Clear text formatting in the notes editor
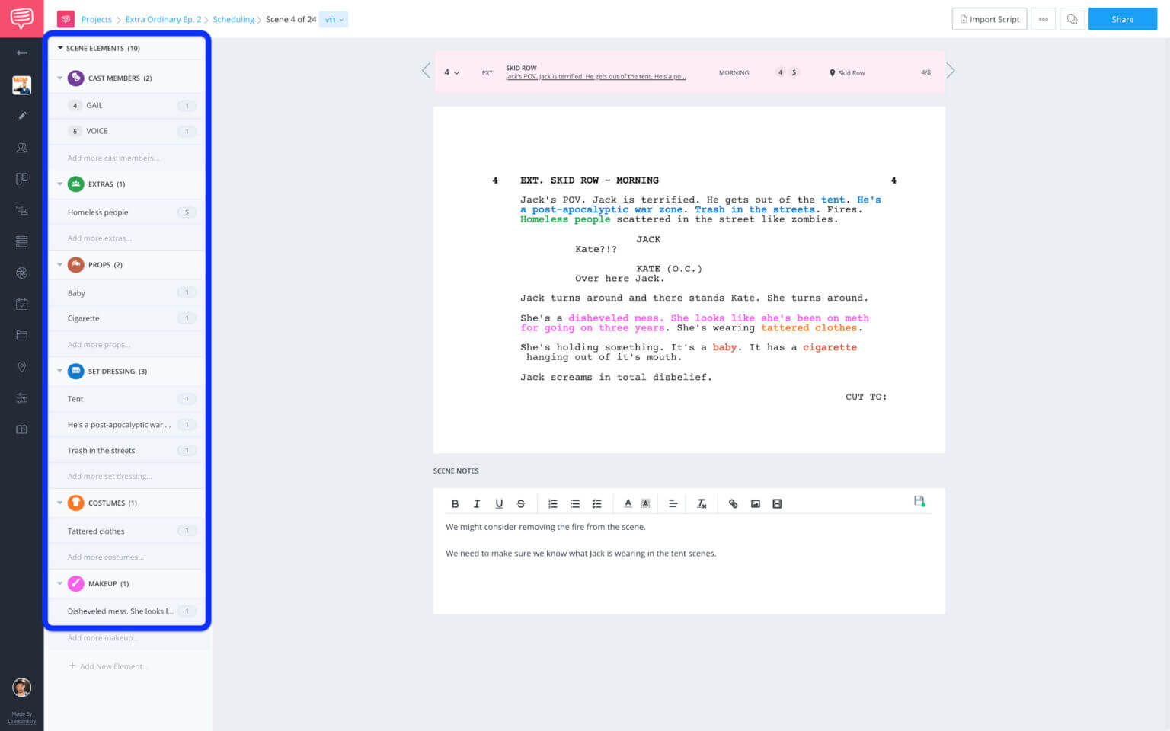 pyautogui.click(x=702, y=503)
